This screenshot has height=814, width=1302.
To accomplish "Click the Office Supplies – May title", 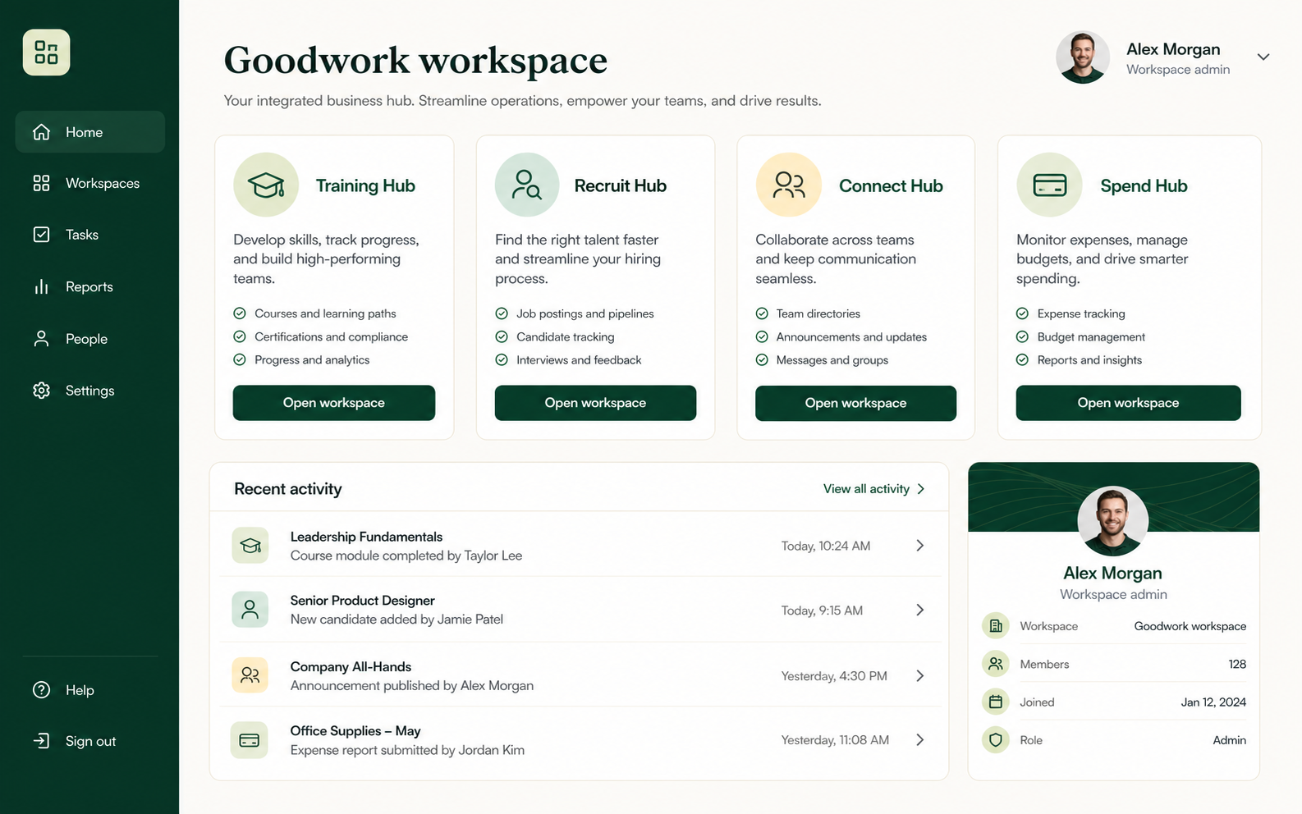I will [x=355, y=731].
